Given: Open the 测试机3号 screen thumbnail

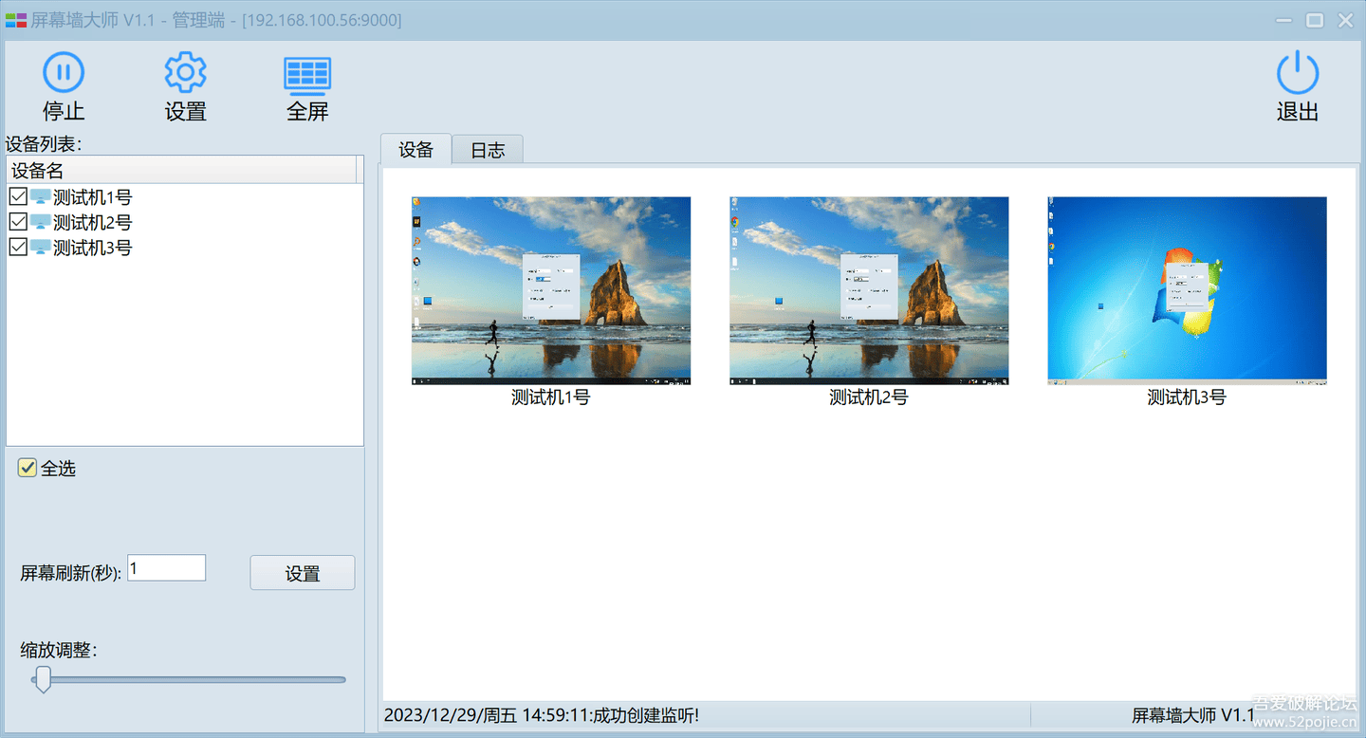Looking at the screenshot, I should [1186, 290].
